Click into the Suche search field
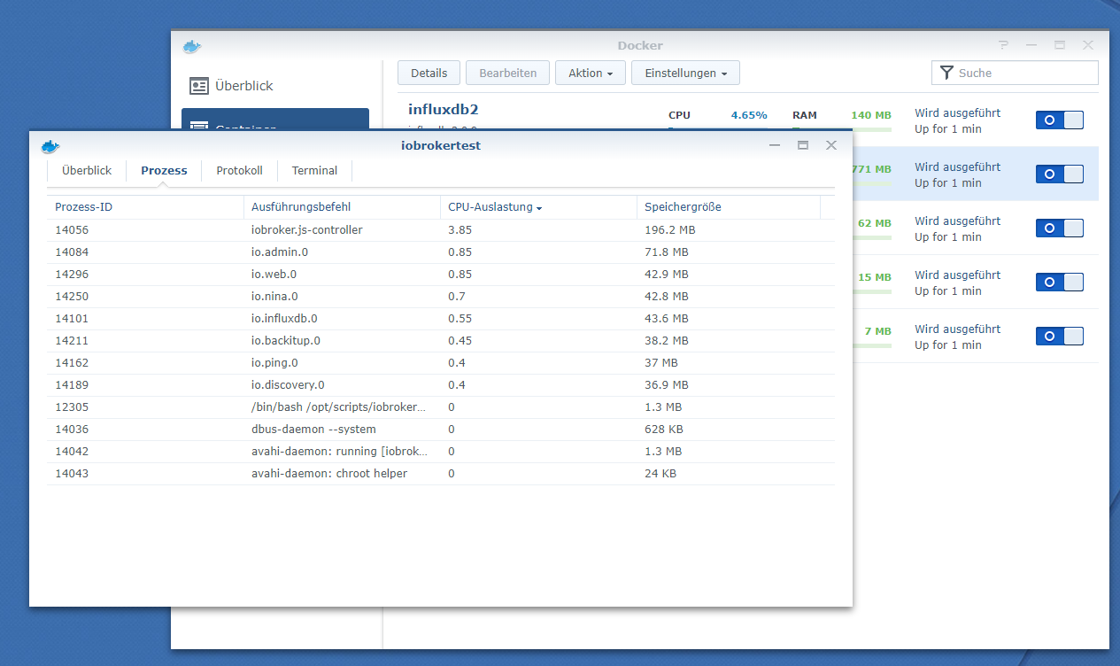This screenshot has width=1120, height=666. click(x=1023, y=73)
